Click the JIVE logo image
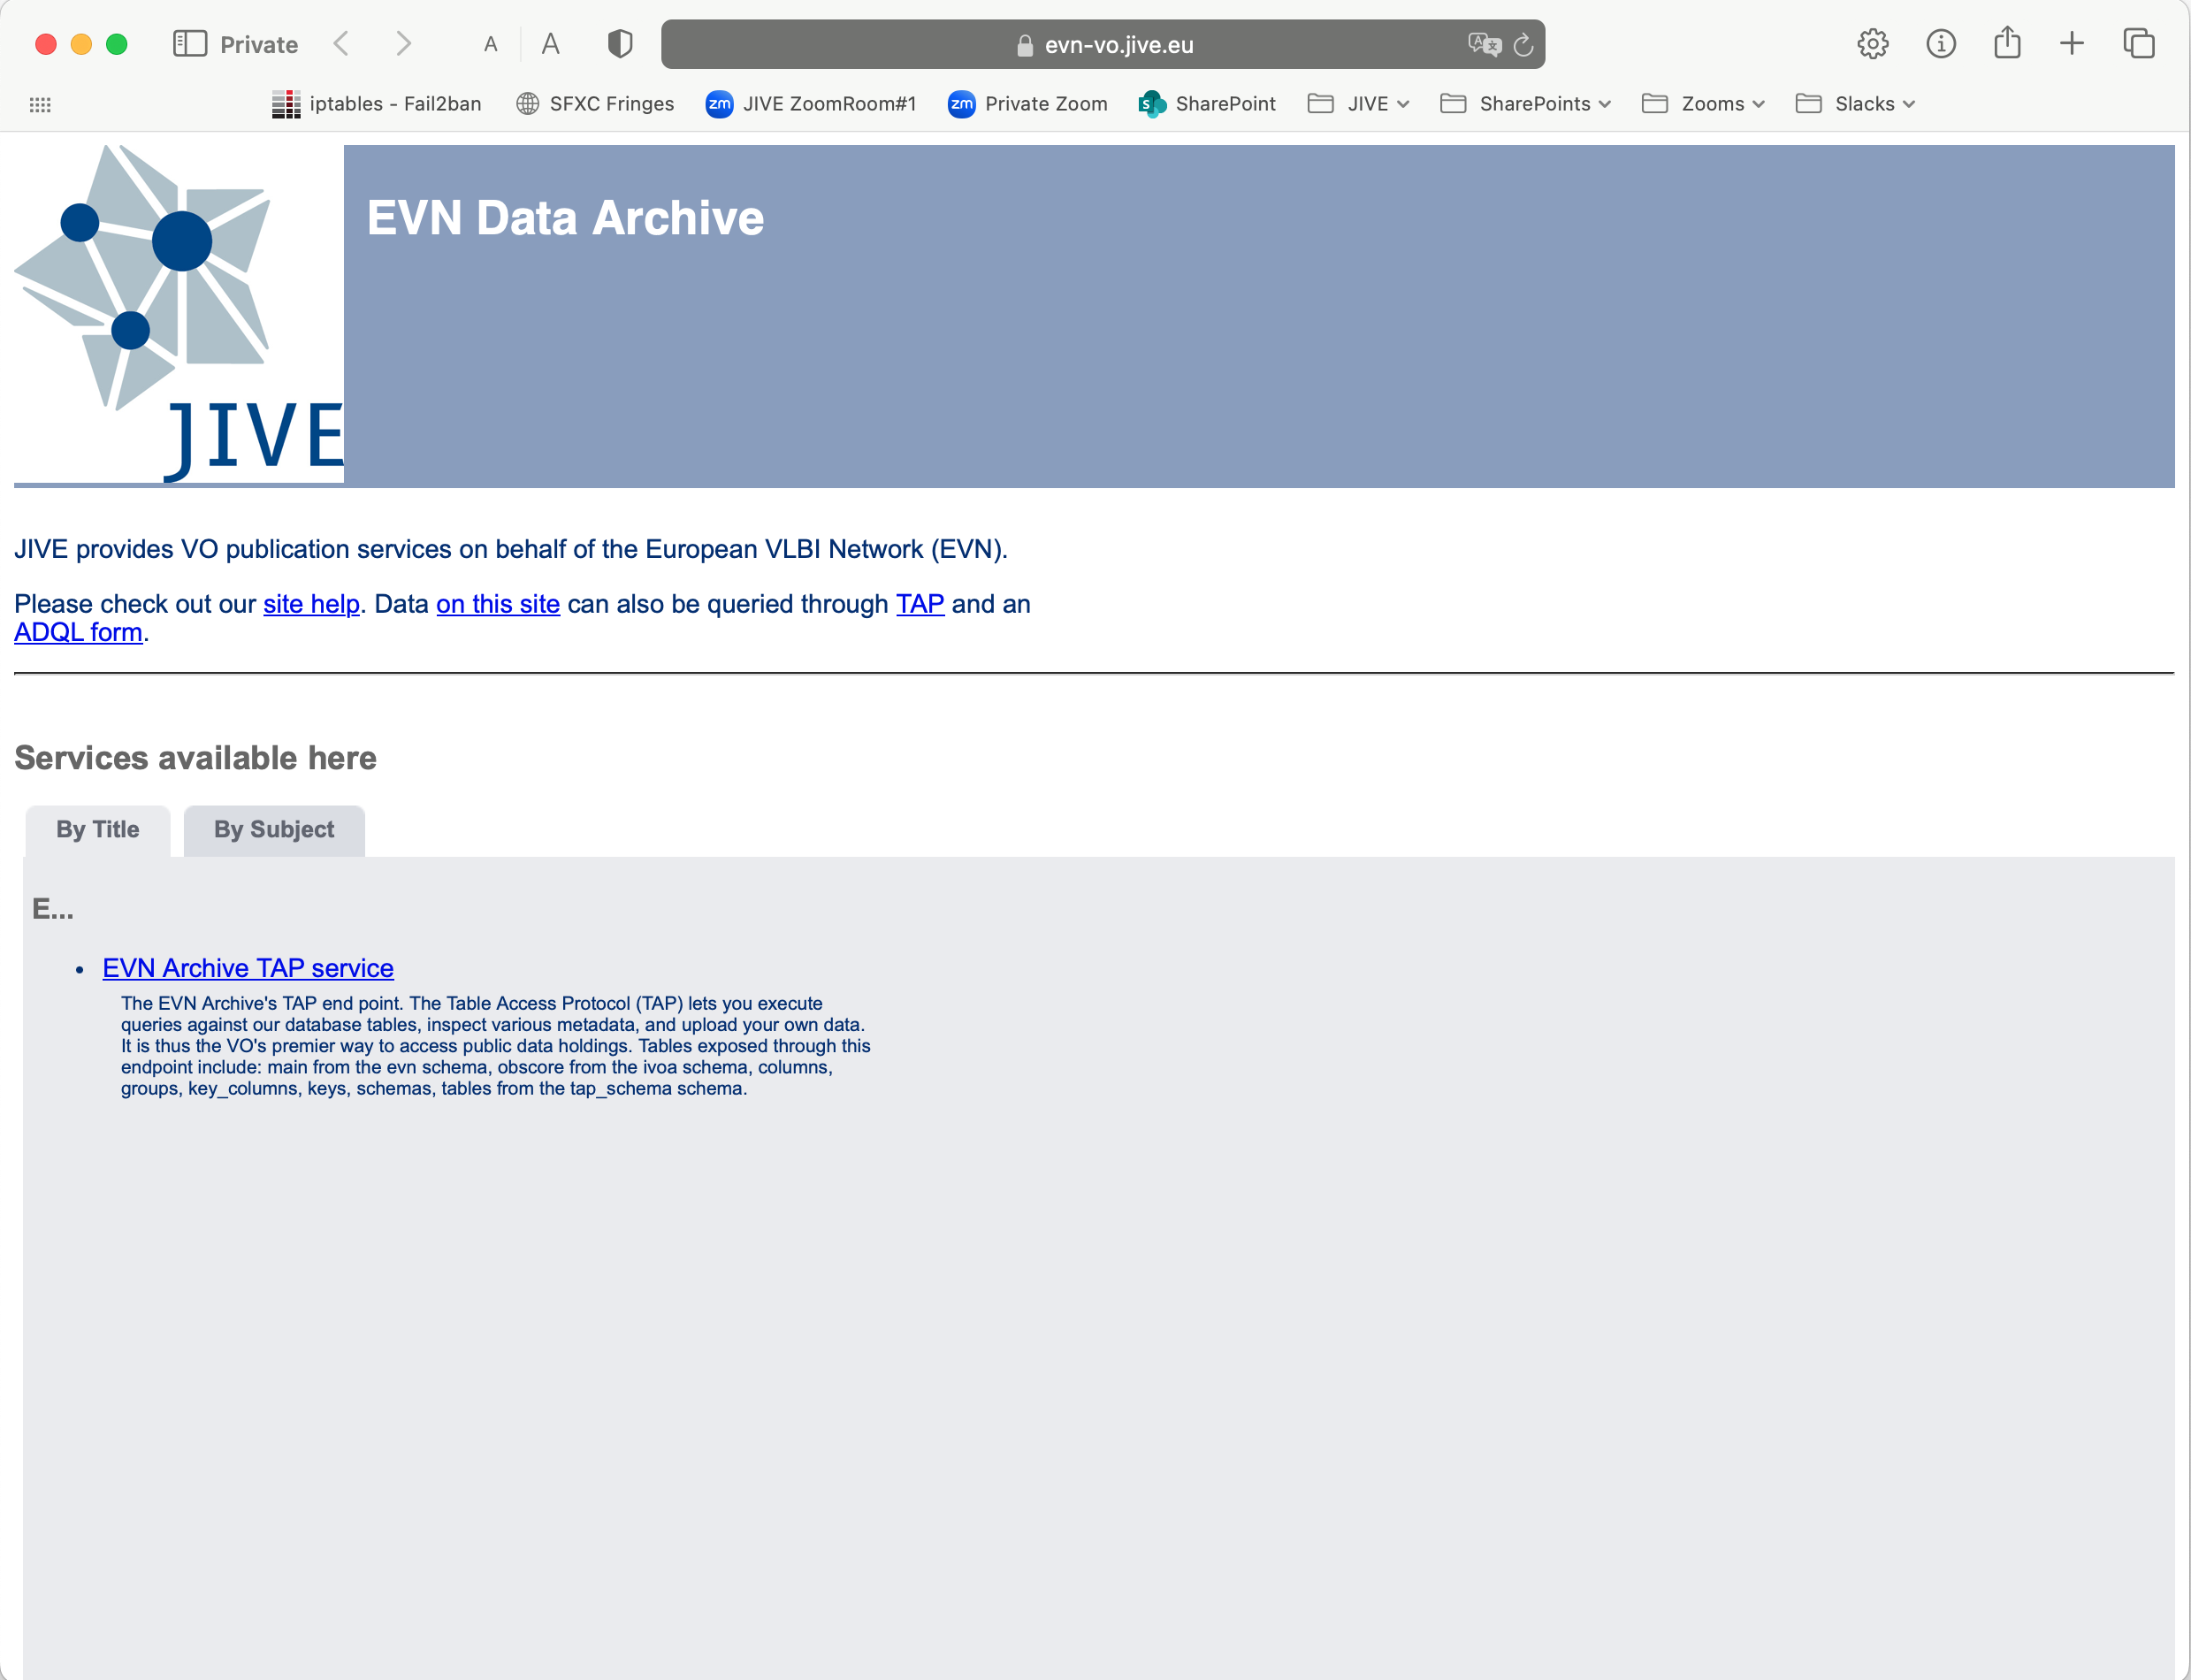The height and width of the screenshot is (1680, 2191). (x=179, y=314)
